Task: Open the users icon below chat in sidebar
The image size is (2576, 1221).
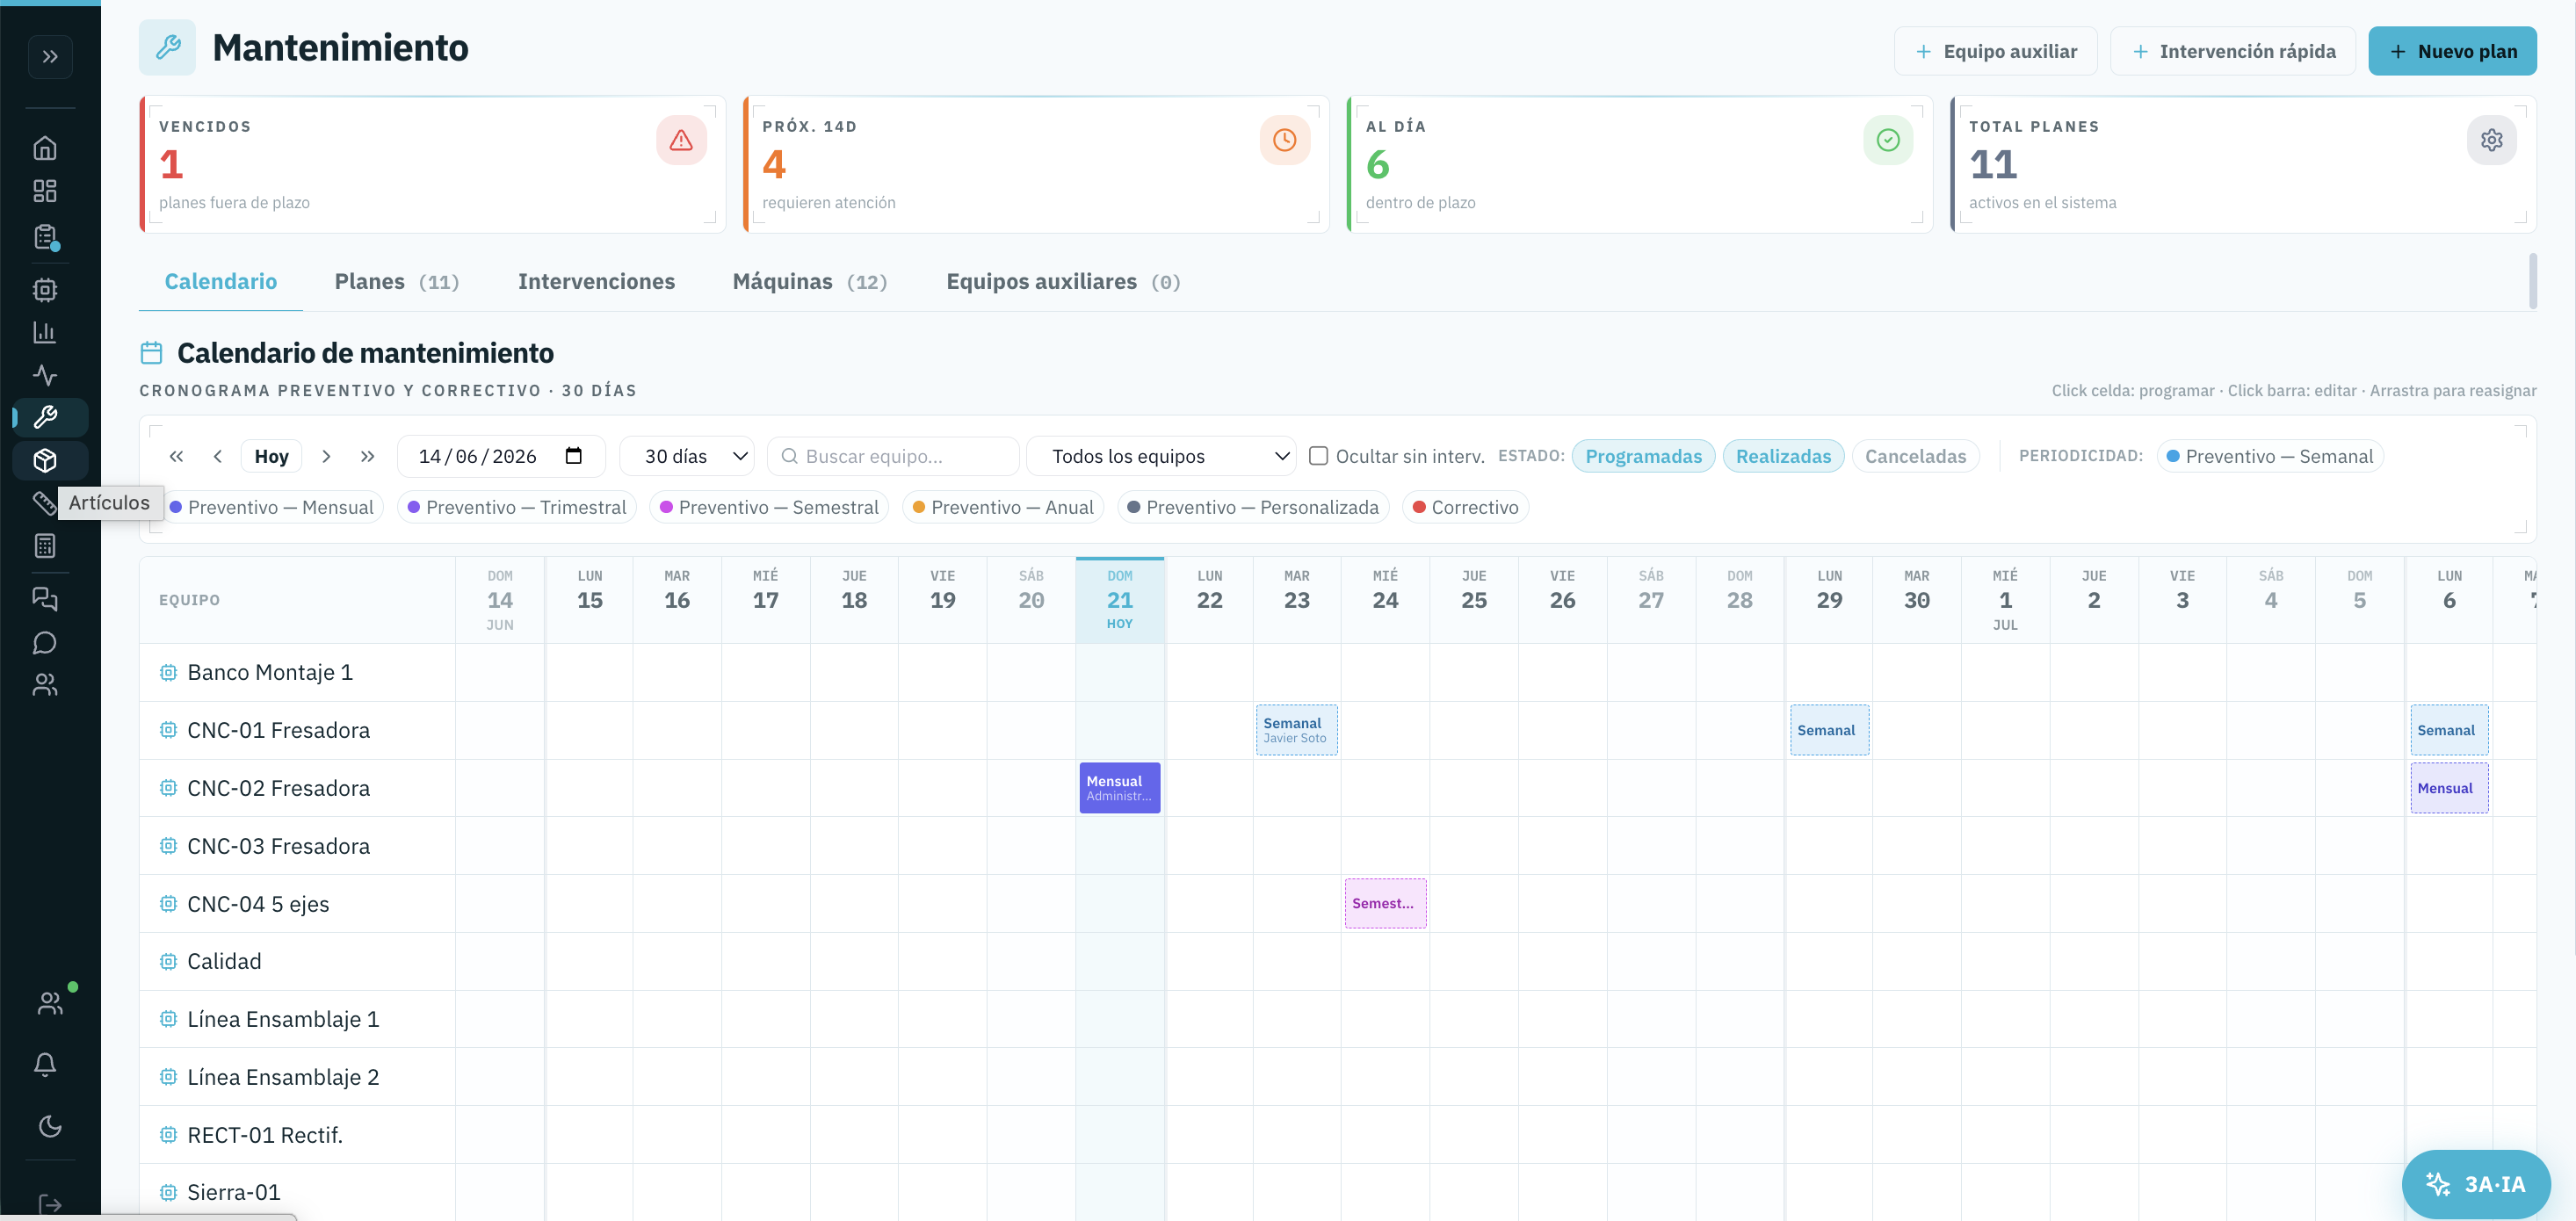Action: (45, 685)
